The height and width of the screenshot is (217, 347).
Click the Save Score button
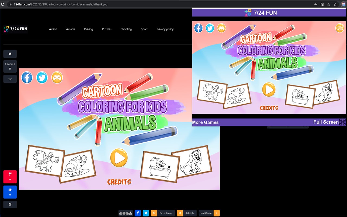(163, 213)
